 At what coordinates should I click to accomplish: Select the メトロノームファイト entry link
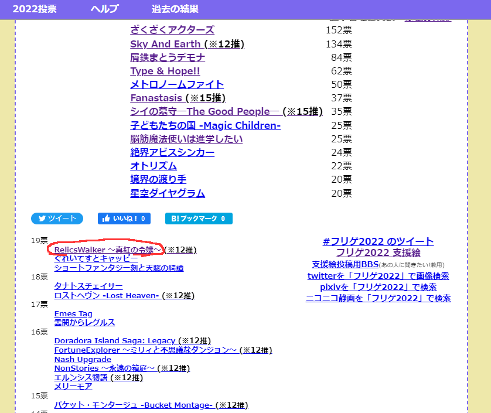click(177, 84)
